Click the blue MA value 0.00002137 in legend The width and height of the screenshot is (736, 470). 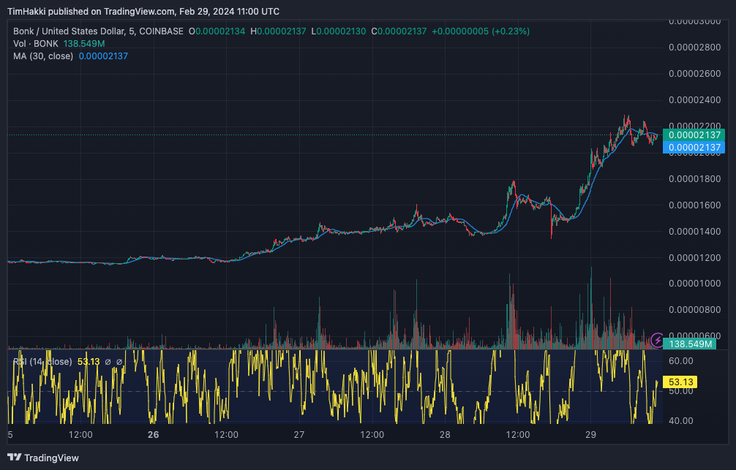pos(103,56)
